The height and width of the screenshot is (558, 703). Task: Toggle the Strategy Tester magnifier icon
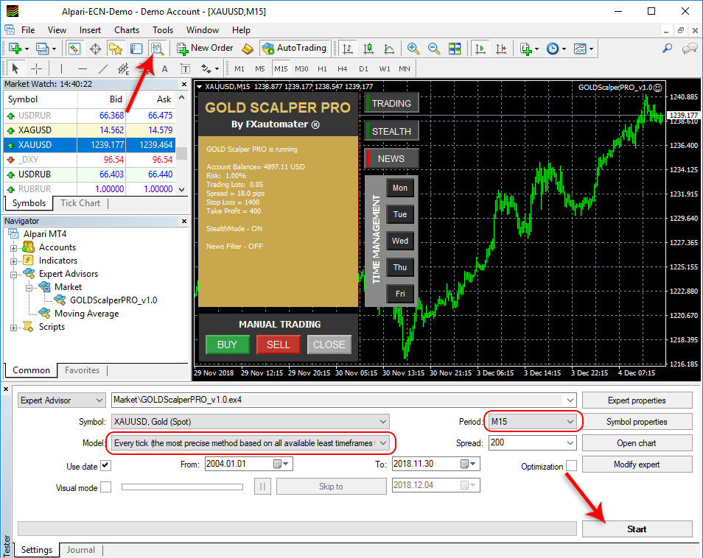pos(157,49)
